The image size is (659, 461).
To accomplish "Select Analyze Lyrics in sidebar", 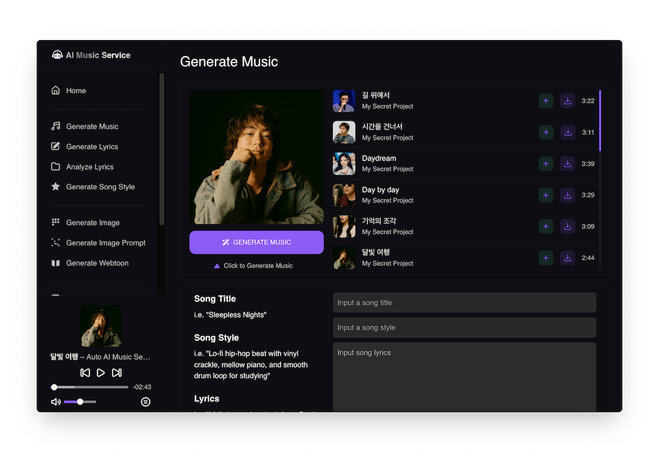I will (90, 167).
